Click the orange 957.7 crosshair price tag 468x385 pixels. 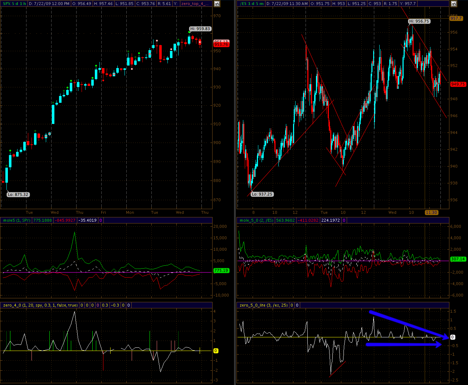click(456, 18)
